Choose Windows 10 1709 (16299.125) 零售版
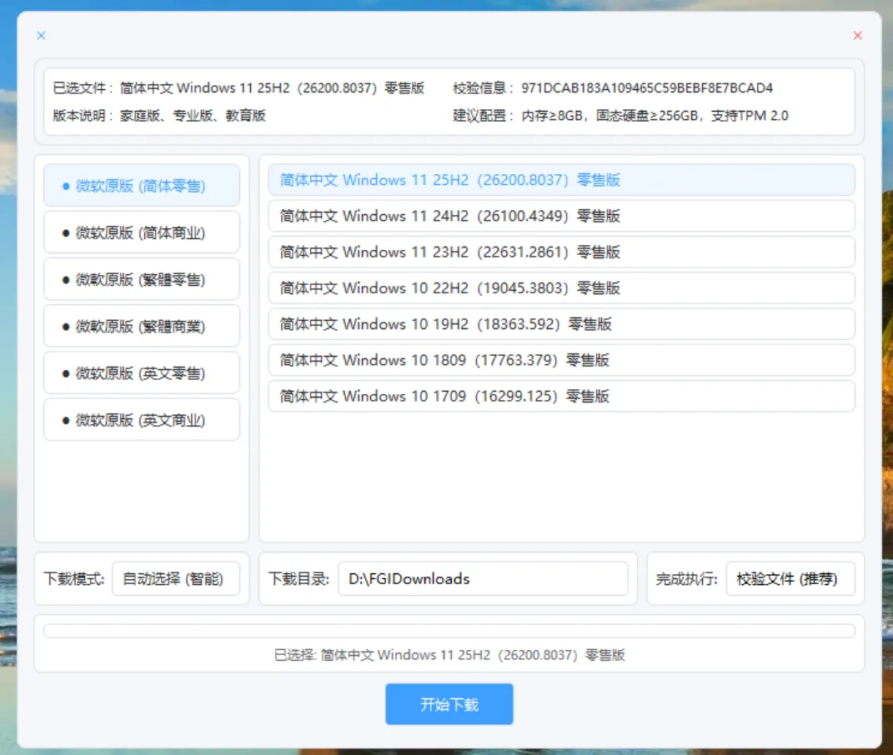Image resolution: width=893 pixels, height=755 pixels. pyautogui.click(x=561, y=396)
